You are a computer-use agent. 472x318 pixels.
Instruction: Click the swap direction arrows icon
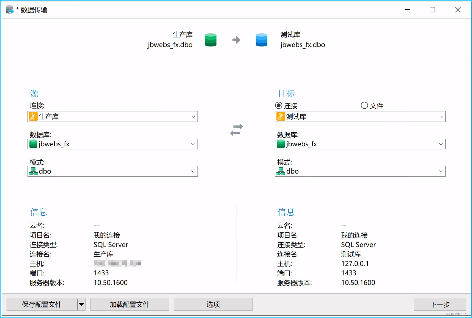[236, 129]
